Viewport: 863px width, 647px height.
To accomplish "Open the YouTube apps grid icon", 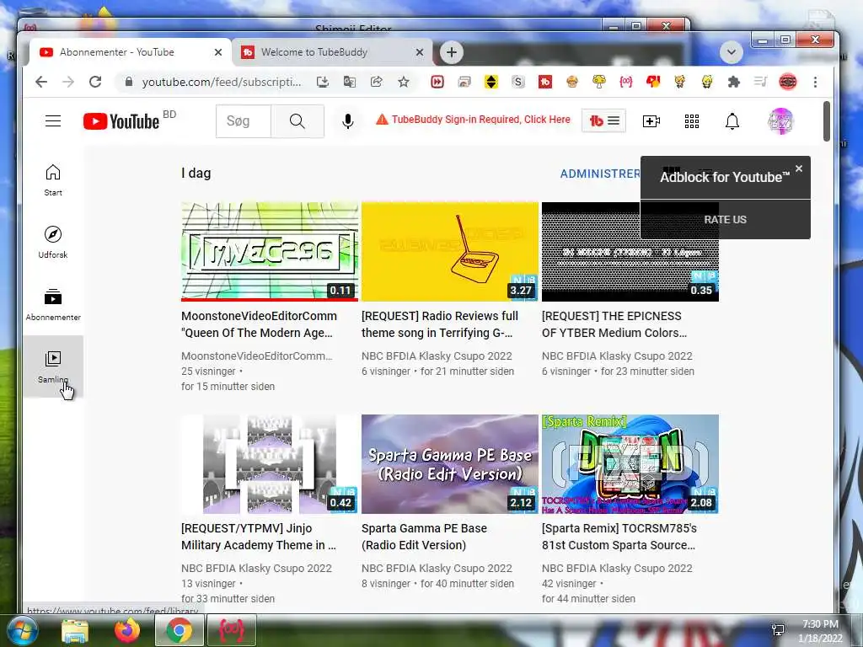I will point(692,121).
